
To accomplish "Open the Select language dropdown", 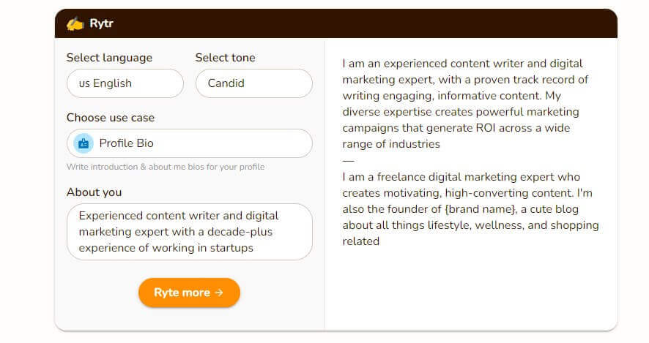I will coord(125,83).
